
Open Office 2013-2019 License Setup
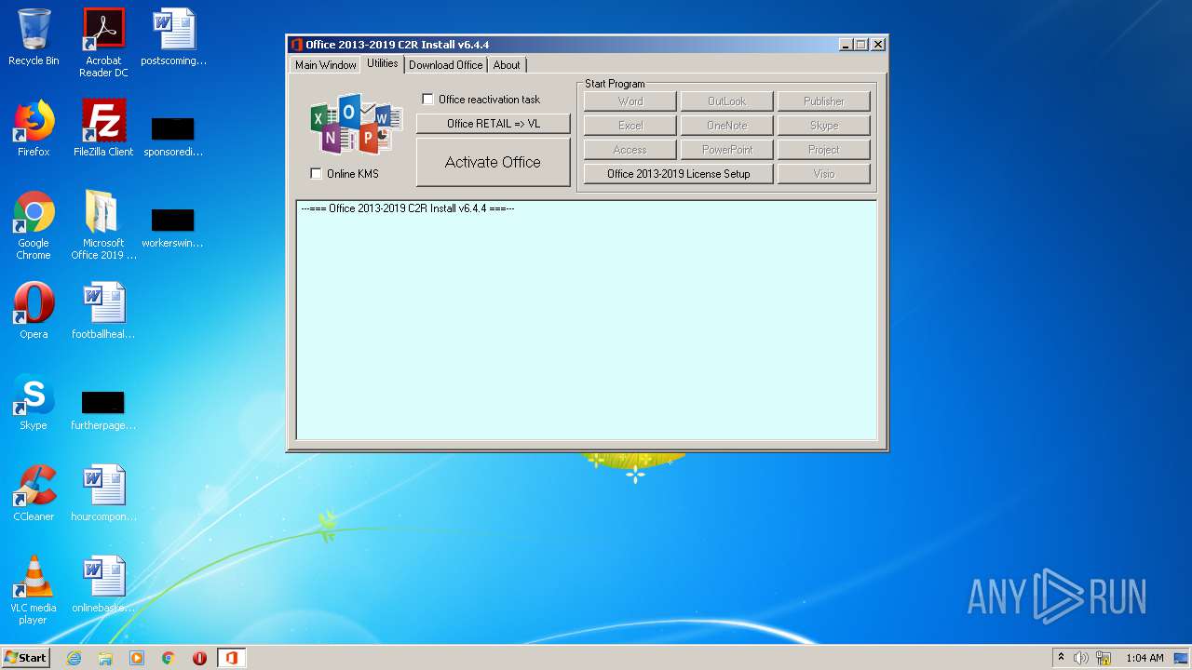coord(678,174)
